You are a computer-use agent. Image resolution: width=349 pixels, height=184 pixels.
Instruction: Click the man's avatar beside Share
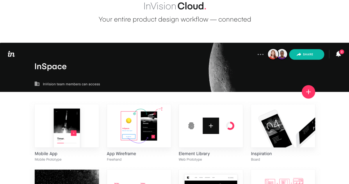(x=282, y=54)
